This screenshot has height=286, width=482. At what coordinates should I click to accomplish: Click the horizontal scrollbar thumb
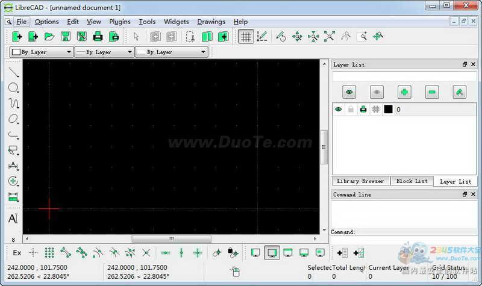pos(172,238)
